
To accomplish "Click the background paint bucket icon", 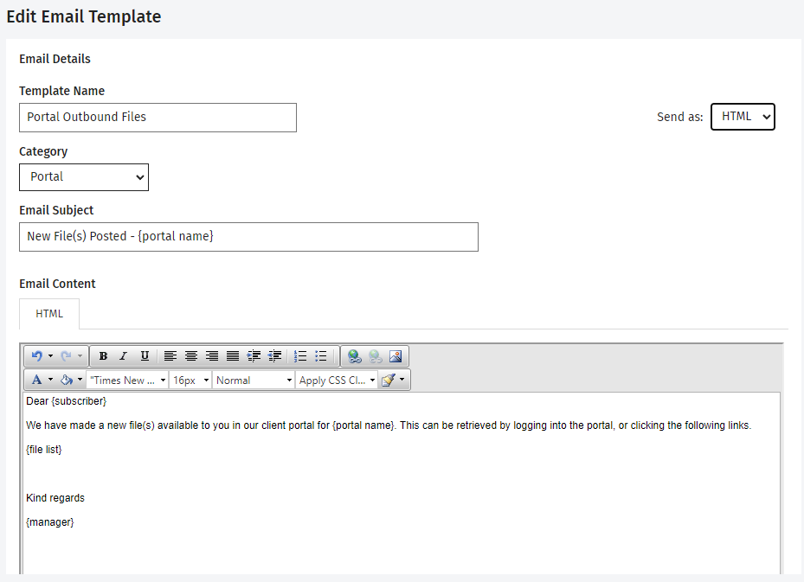I will [x=66, y=380].
